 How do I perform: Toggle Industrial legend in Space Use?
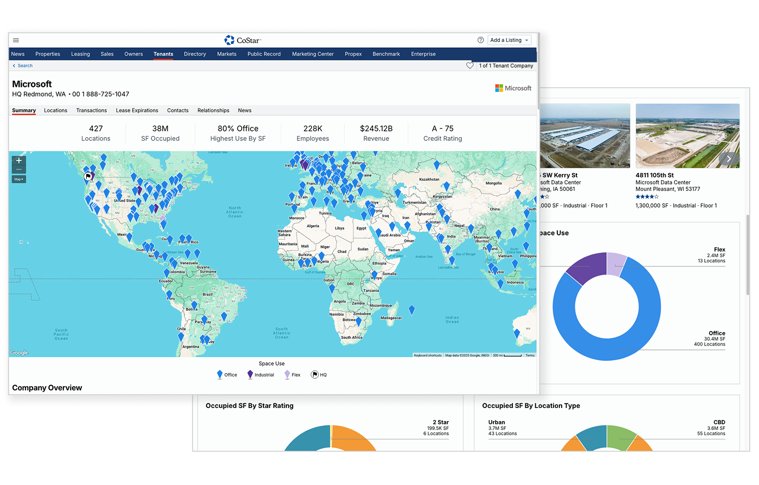coord(260,375)
